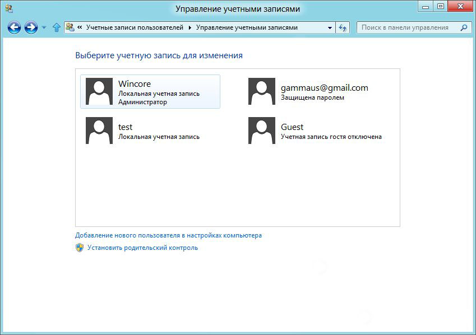476x335 pixels.
Task: Expand the breadcrumb double-chevron overflow
Action: [x=80, y=27]
